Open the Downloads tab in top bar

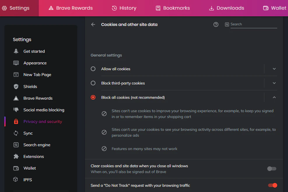click(x=227, y=8)
